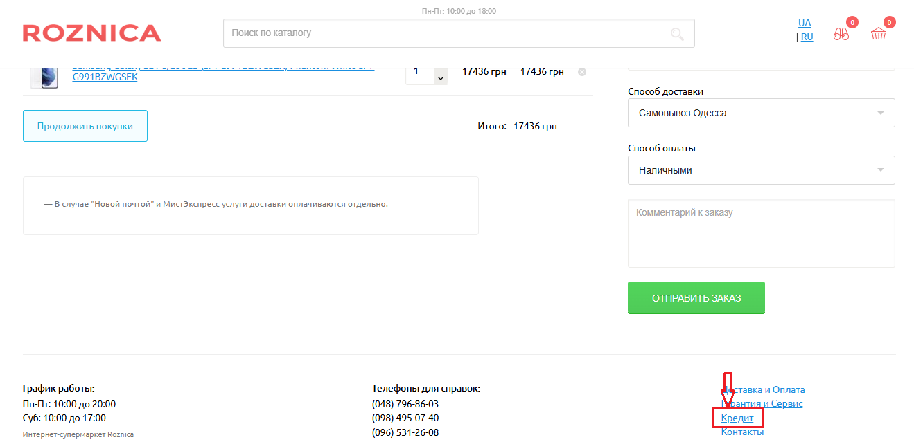Screen dimensions: 914x442
Task: Click the Продолжить покупки button
Action: click(85, 126)
